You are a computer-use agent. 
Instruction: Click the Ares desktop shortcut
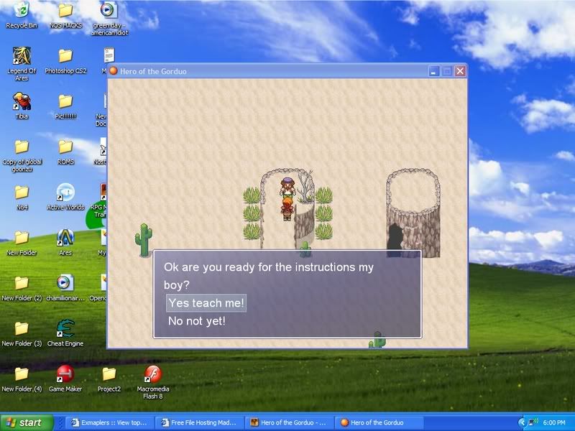tap(65, 238)
